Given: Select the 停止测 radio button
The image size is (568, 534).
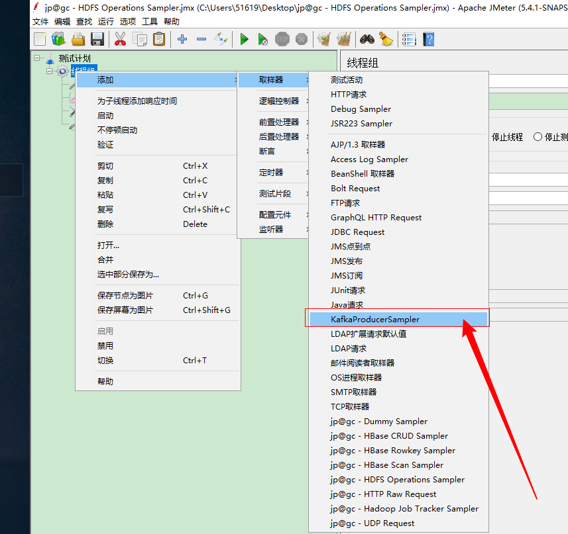Looking at the screenshot, I should click(x=538, y=137).
